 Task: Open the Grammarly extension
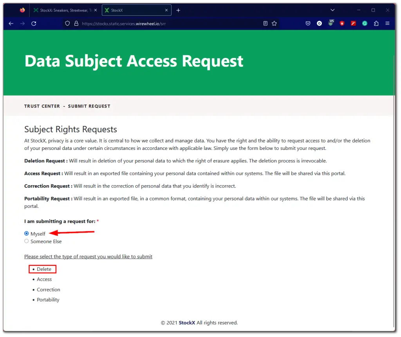(x=365, y=23)
